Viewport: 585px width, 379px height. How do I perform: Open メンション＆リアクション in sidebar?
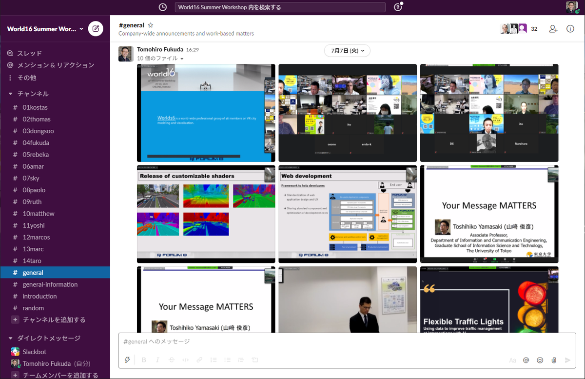click(x=55, y=65)
